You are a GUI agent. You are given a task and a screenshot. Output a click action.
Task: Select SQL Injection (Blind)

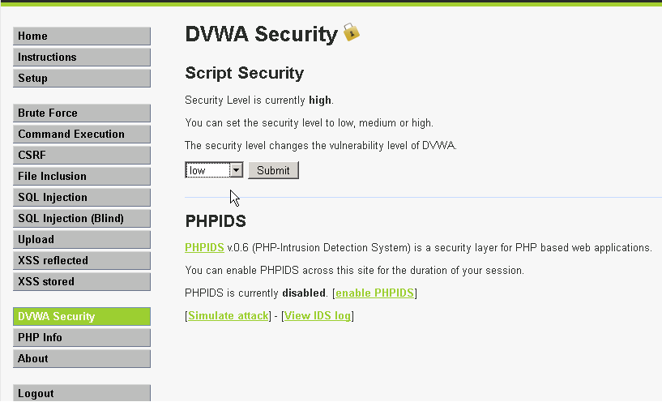pyautogui.click(x=82, y=219)
